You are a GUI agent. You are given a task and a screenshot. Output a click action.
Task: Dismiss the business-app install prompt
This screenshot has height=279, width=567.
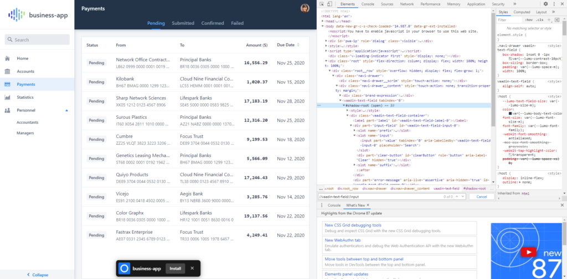(192, 269)
